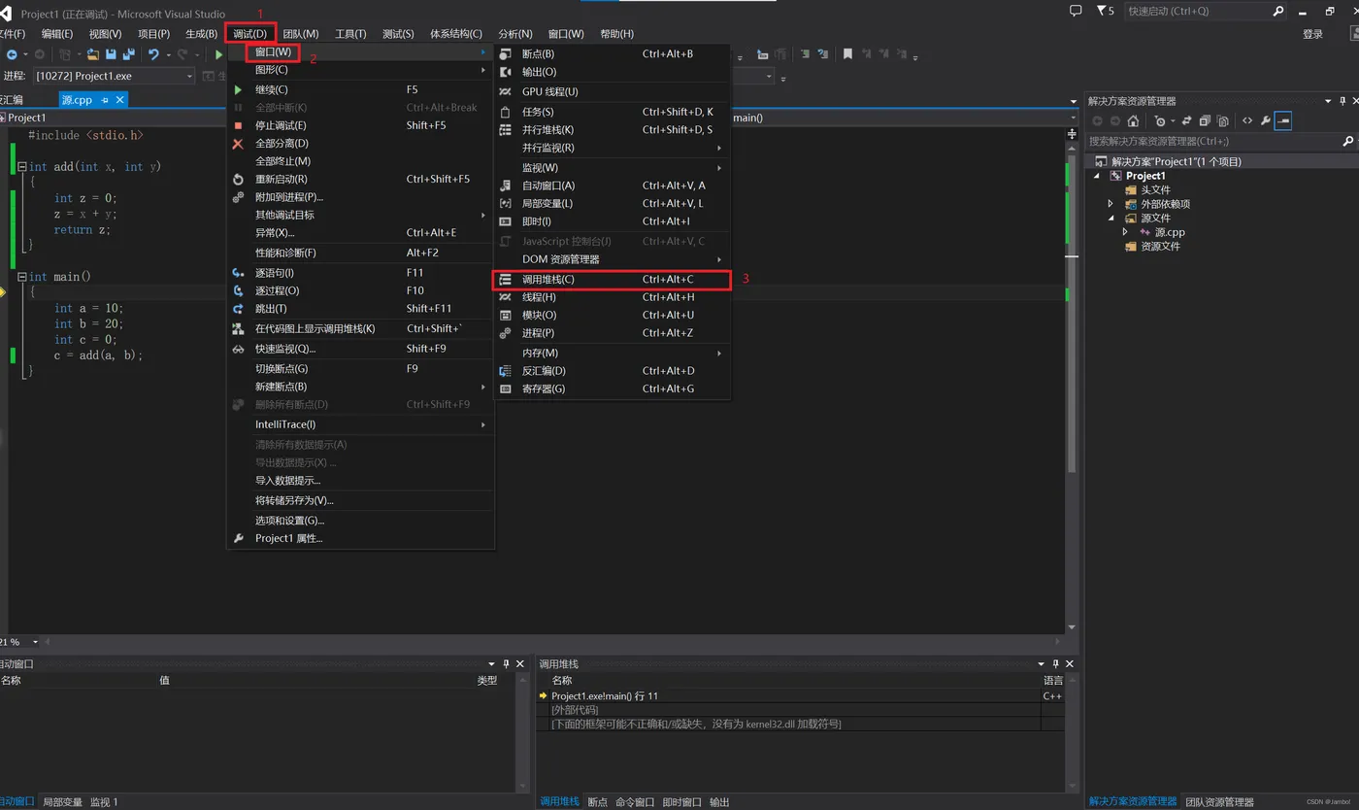Open the 进程 process combo box

click(x=115, y=76)
